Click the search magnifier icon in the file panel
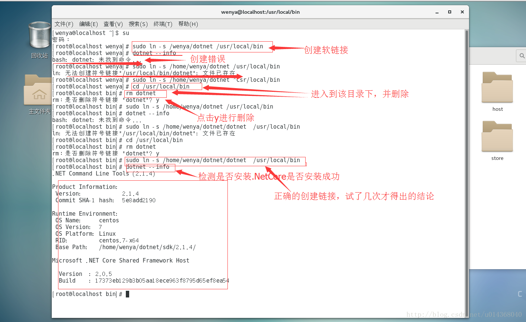Image resolution: width=526 pixels, height=322 pixels. pyautogui.click(x=521, y=56)
